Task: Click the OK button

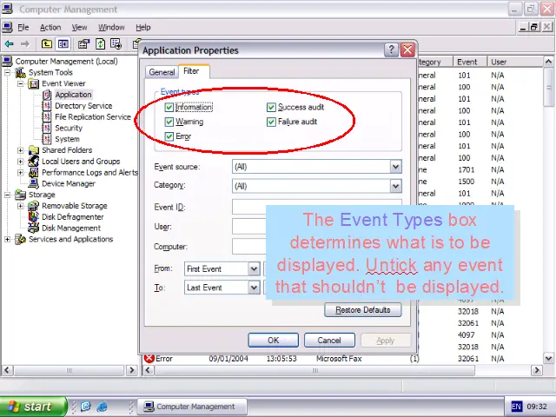Action: point(274,341)
